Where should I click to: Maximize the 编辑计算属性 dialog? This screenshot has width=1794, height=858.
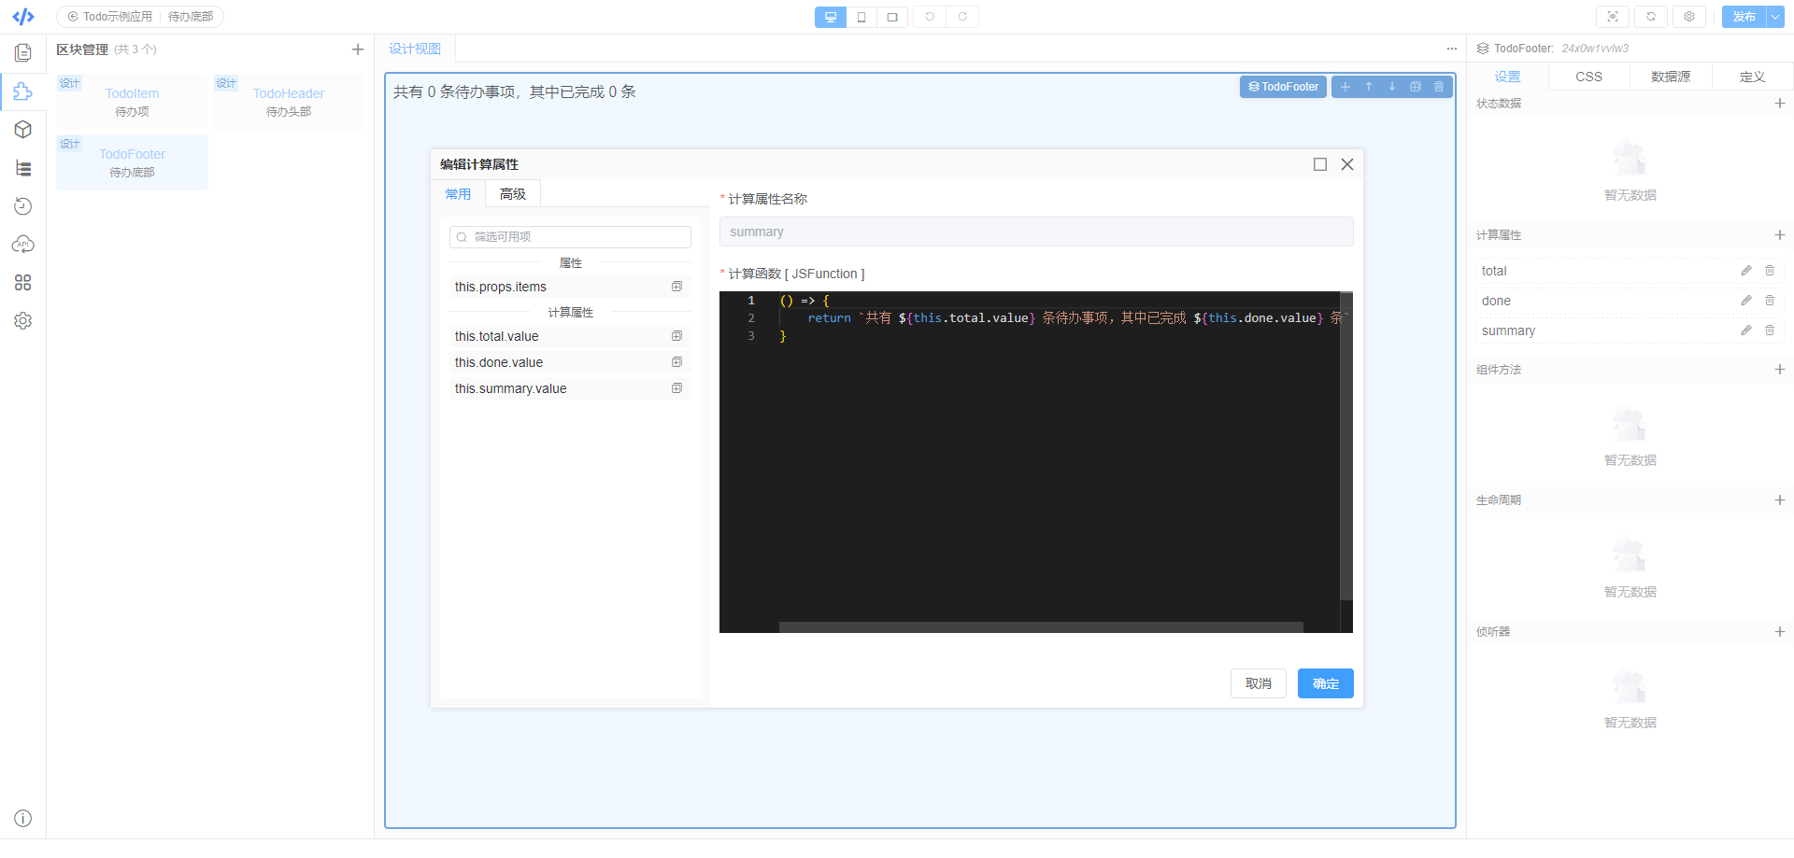point(1320,164)
